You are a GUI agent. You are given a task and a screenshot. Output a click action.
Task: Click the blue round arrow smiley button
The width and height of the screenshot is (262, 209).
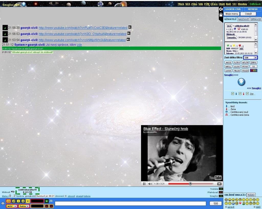click(241, 82)
